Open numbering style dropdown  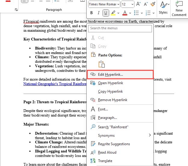tap(154, 13)
